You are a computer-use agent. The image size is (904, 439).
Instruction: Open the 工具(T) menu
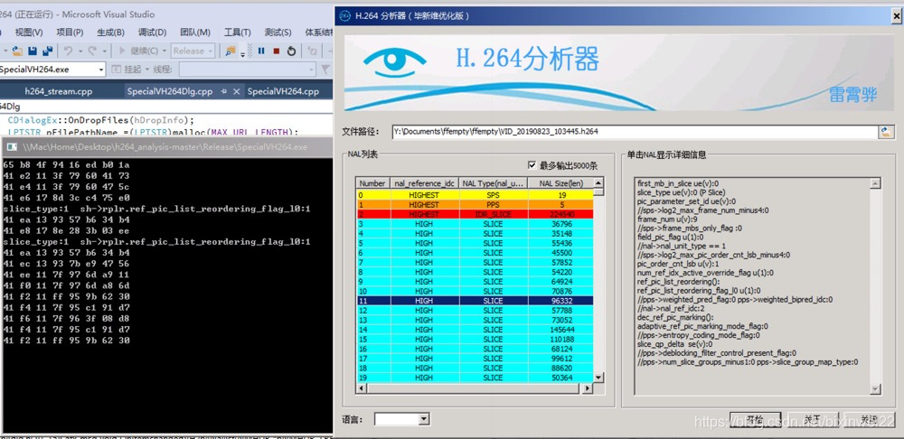tap(238, 33)
